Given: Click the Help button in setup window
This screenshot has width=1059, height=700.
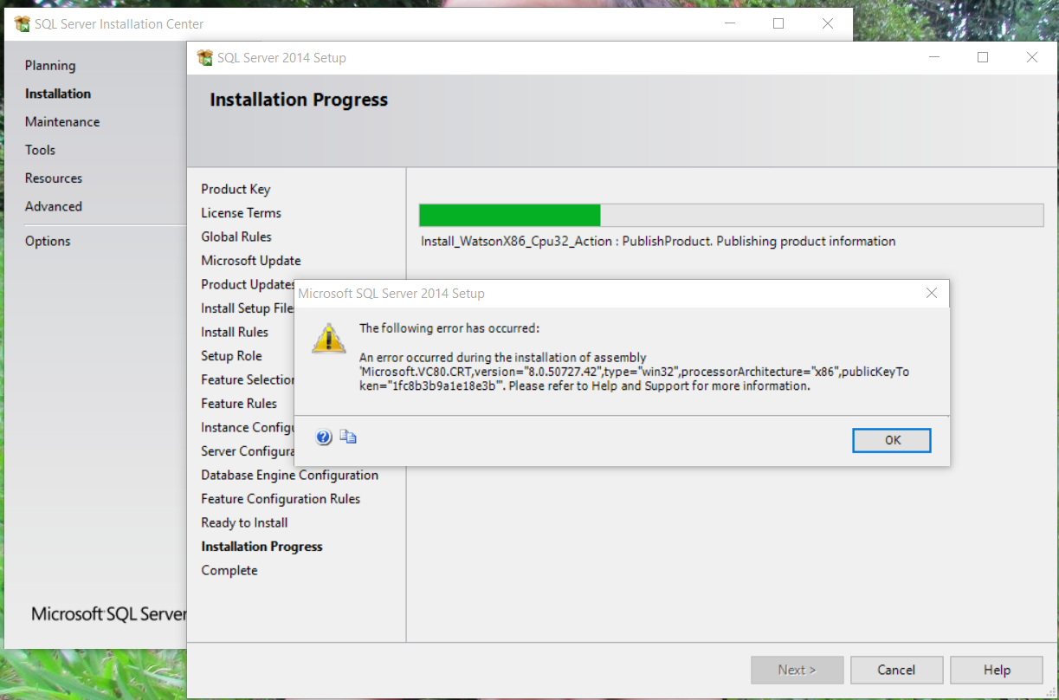Looking at the screenshot, I should point(997,670).
